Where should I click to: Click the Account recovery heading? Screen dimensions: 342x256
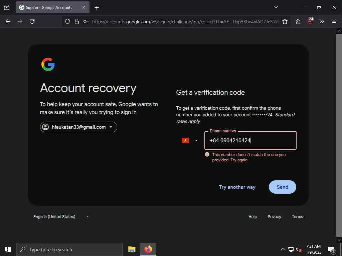tap(88, 88)
